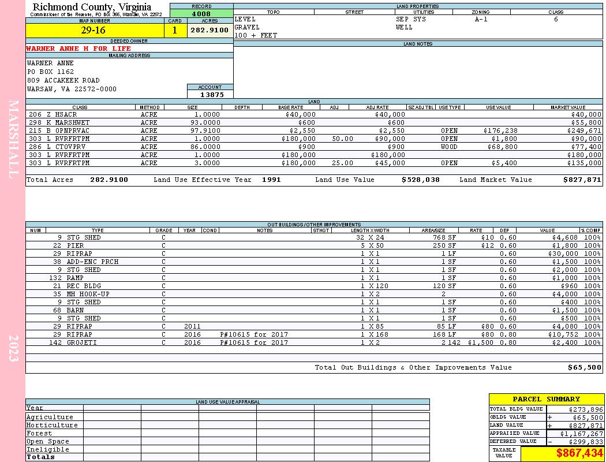Select the REC BLDG outbuilding row
Screen dimensions: 606x462
(x=314, y=286)
